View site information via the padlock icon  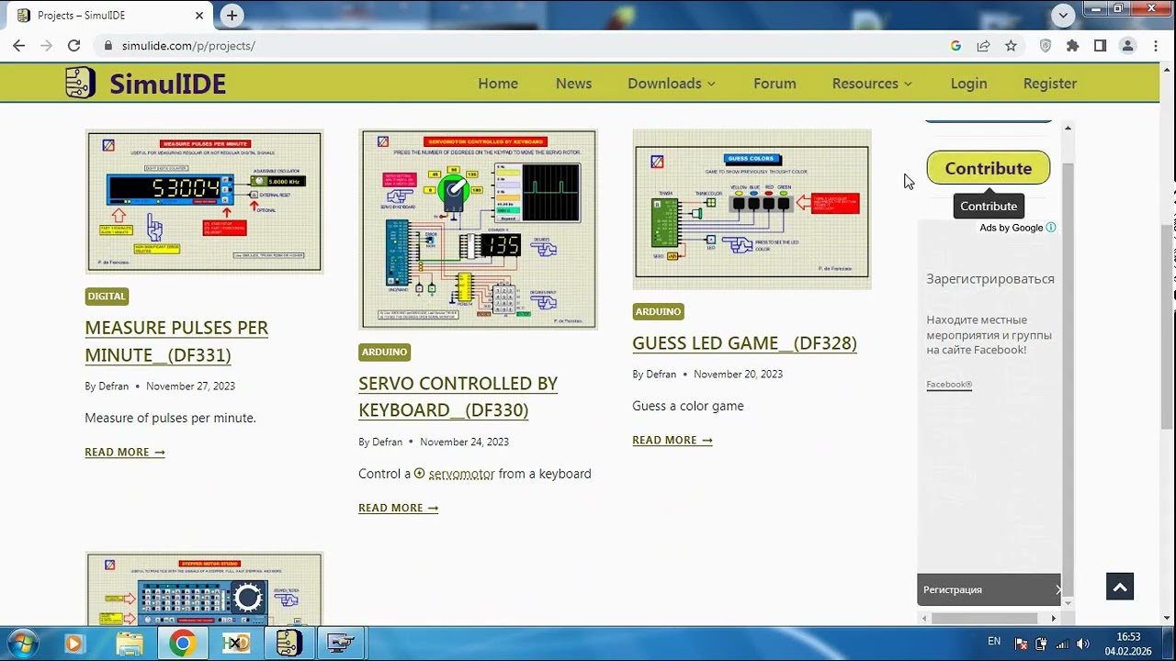click(x=108, y=45)
